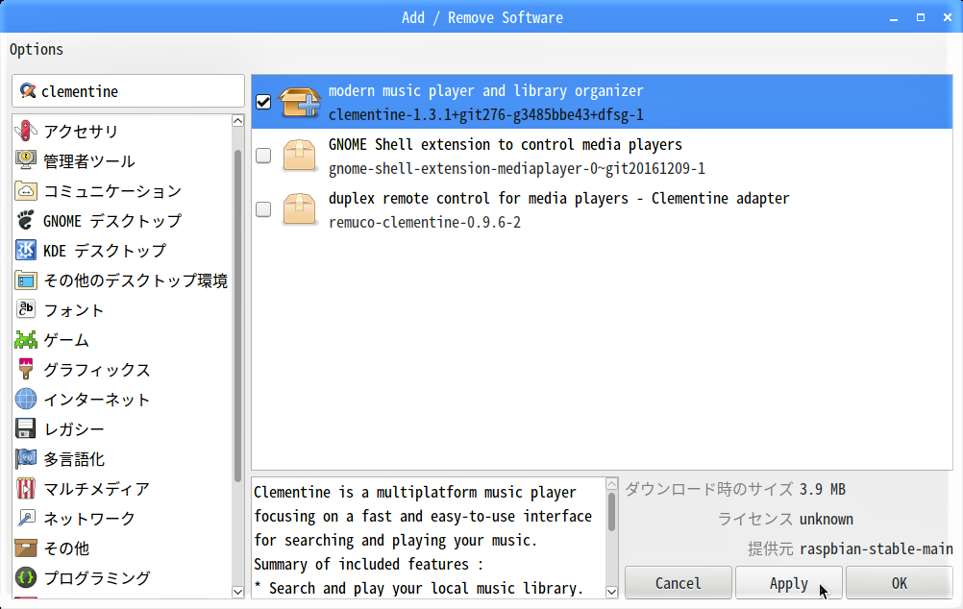The height and width of the screenshot is (609, 963).
Task: Select the レガシー floppy disk icon
Action: (26, 428)
